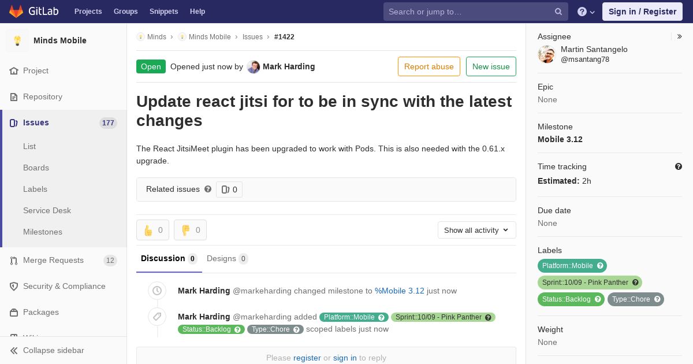The width and height of the screenshot is (693, 364).
Task: Click the search magnifier icon
Action: 558,12
